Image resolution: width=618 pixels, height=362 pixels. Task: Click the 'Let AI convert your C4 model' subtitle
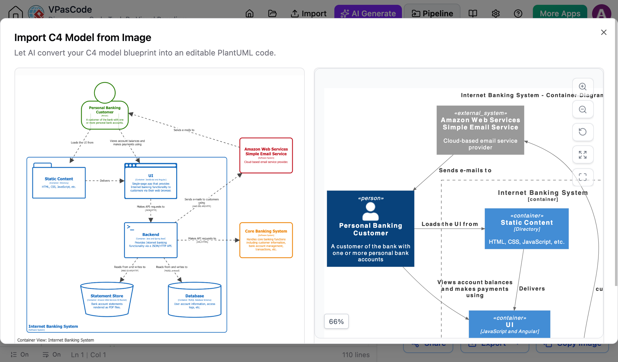click(145, 53)
